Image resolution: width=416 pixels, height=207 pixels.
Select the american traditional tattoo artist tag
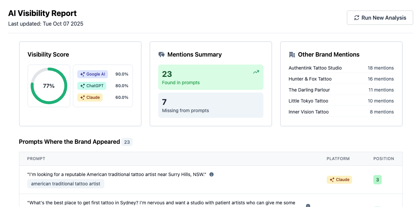[66, 184]
